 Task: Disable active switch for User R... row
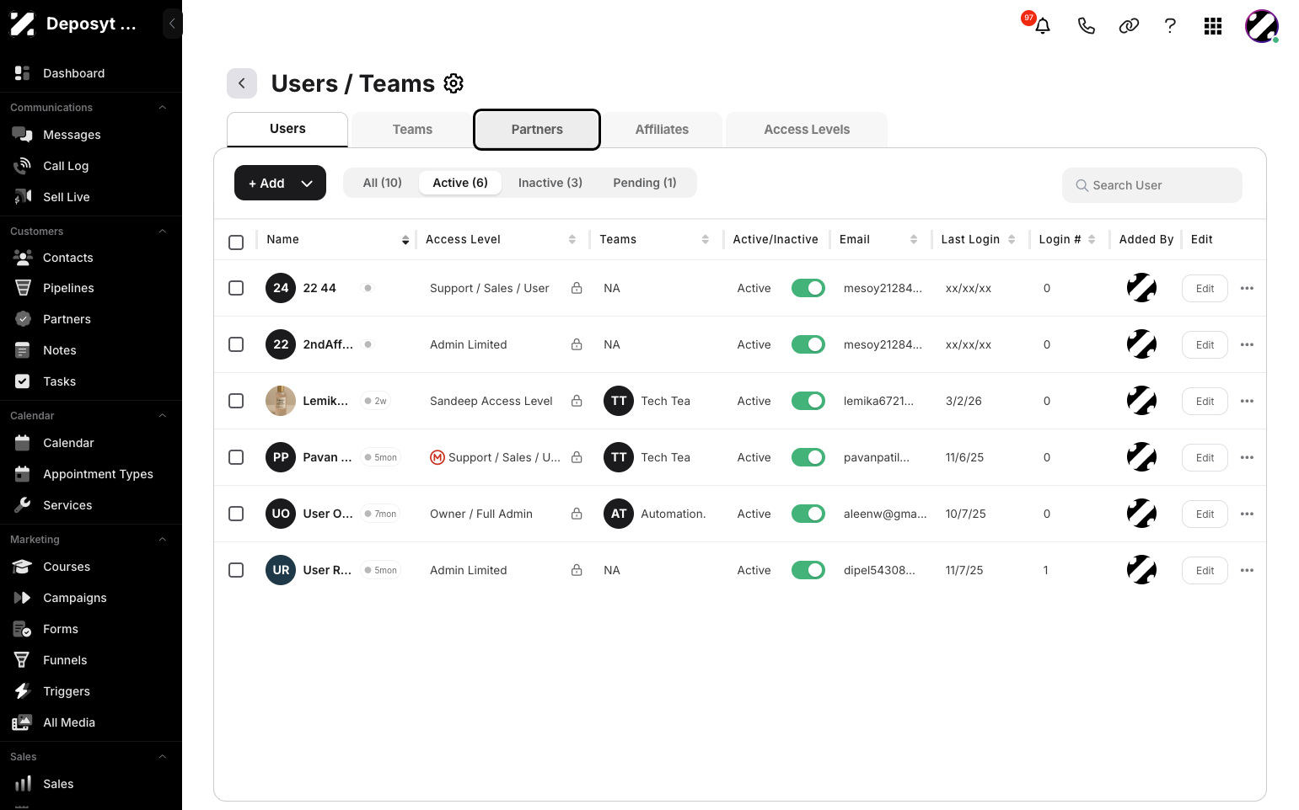pyautogui.click(x=808, y=570)
